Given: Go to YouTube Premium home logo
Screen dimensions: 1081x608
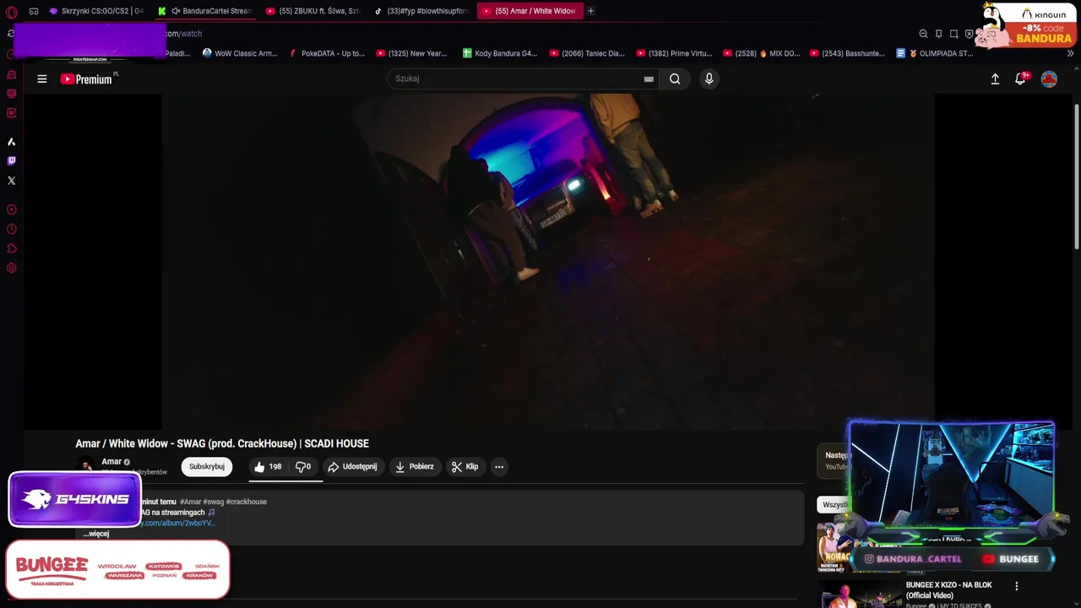Looking at the screenshot, I should coord(88,79).
